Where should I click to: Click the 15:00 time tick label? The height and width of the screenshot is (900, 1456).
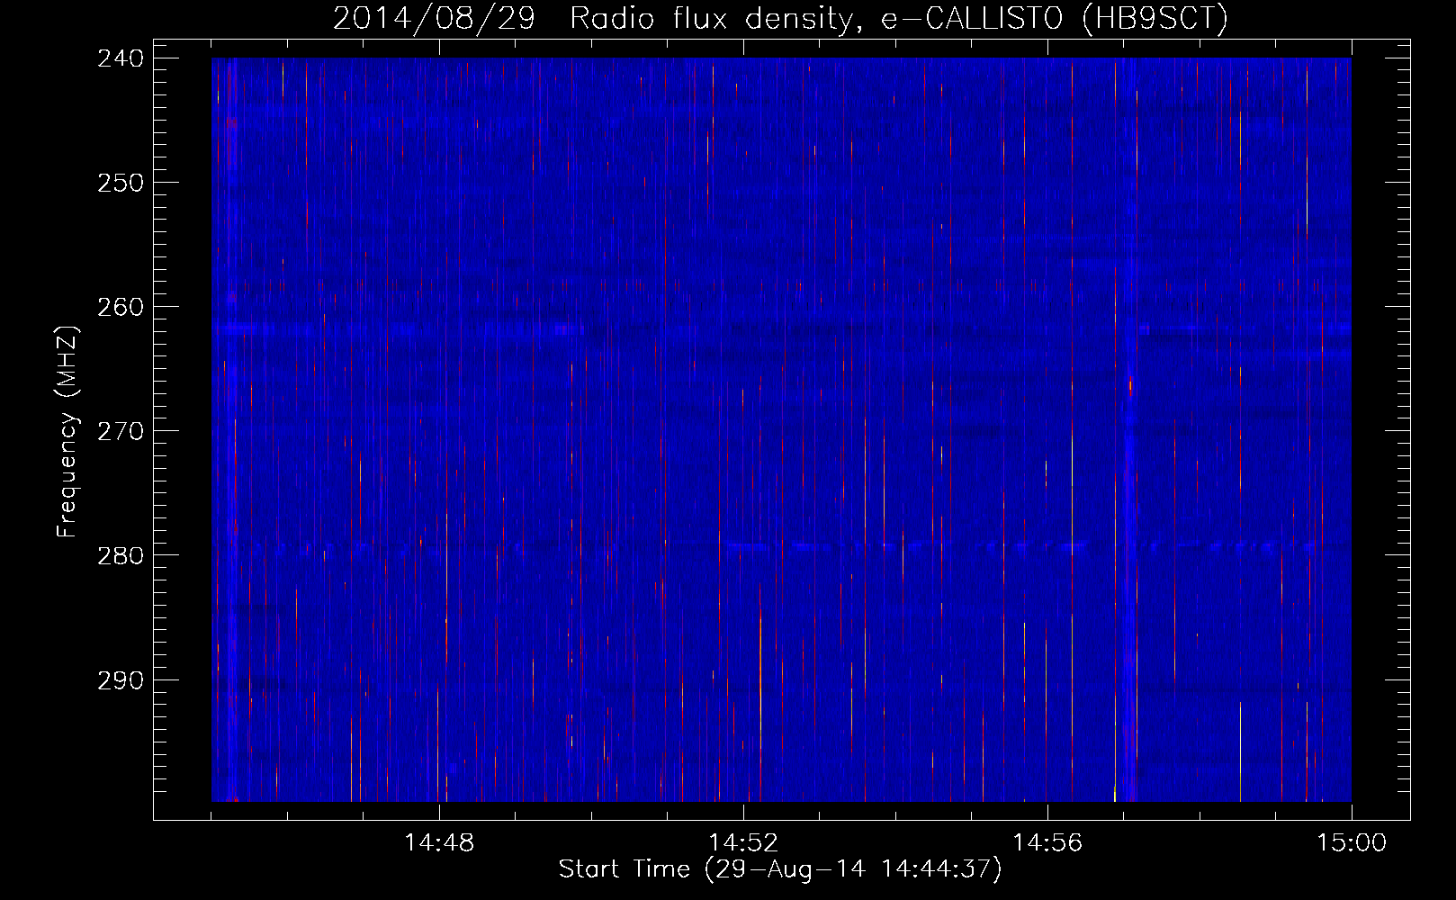pyautogui.click(x=1352, y=843)
